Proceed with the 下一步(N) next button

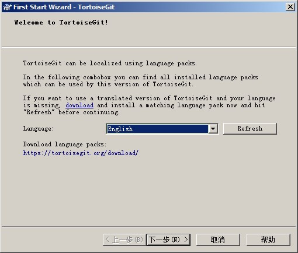168,240
